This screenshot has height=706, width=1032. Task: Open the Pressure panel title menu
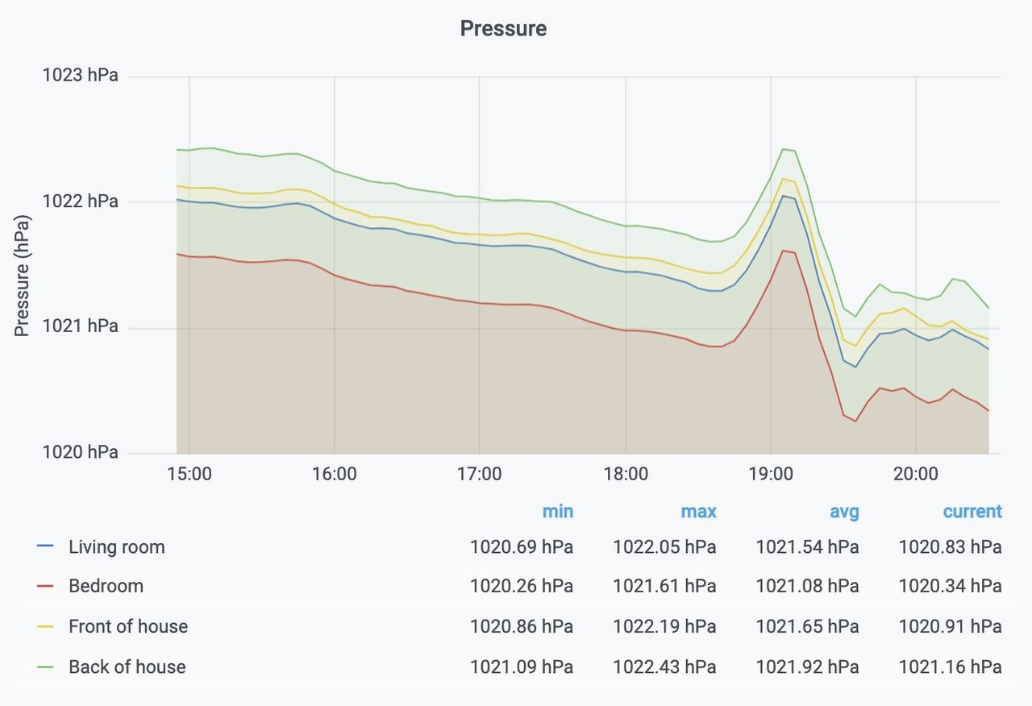pyautogui.click(x=503, y=28)
